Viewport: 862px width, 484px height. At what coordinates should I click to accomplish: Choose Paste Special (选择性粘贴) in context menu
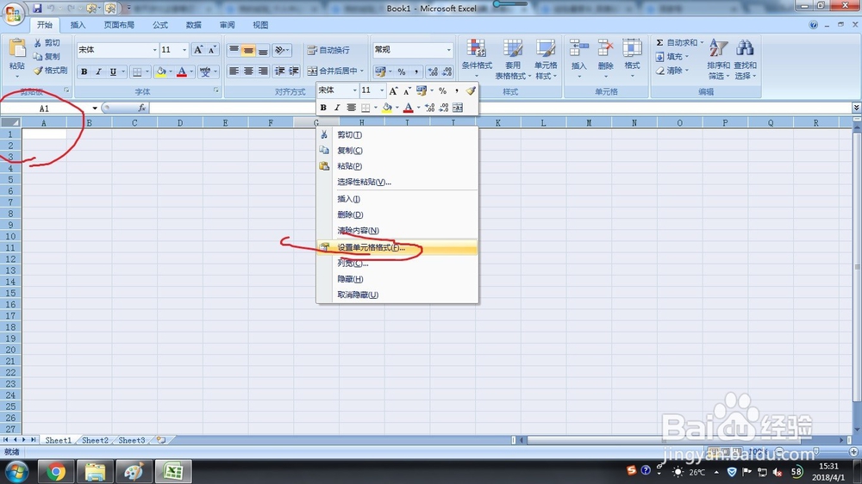[x=397, y=182]
